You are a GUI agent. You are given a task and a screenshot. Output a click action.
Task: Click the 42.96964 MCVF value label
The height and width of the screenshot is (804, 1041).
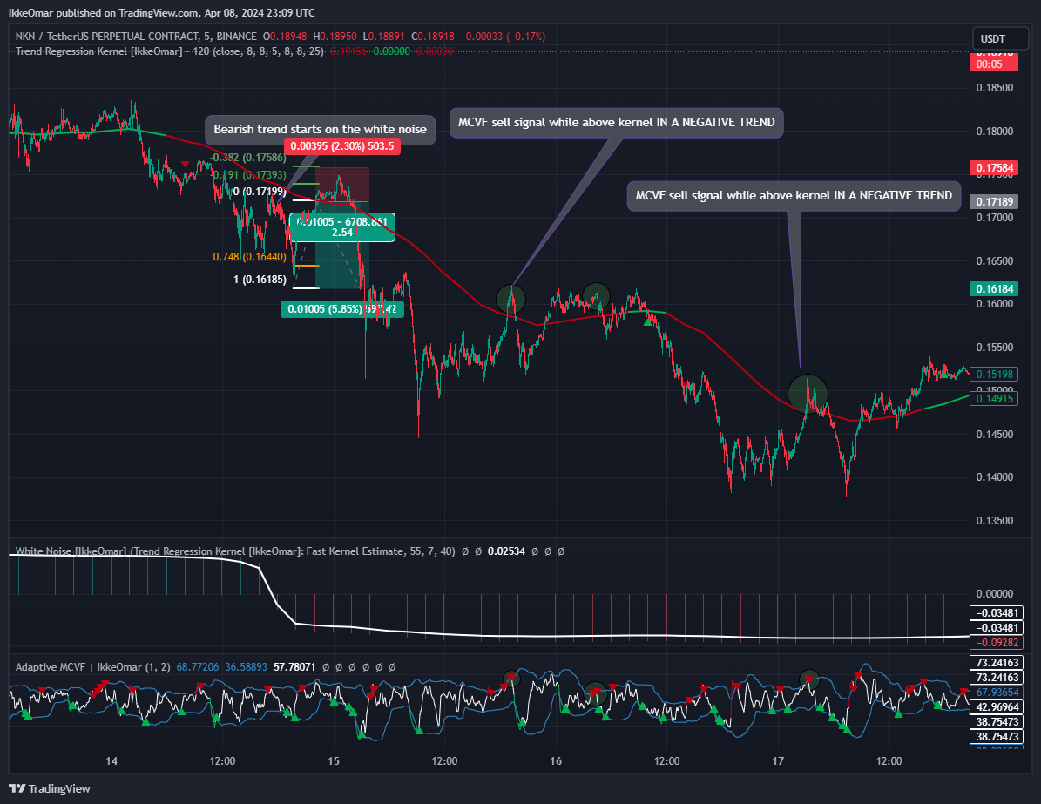tap(997, 707)
